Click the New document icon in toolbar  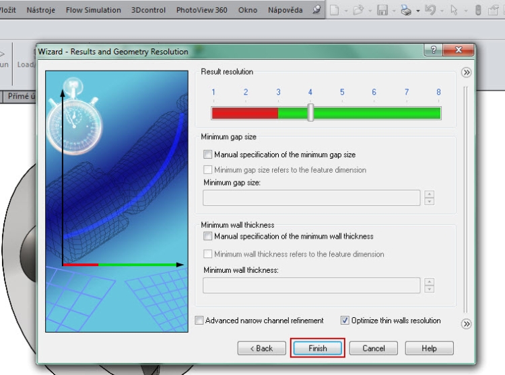tap(334, 10)
